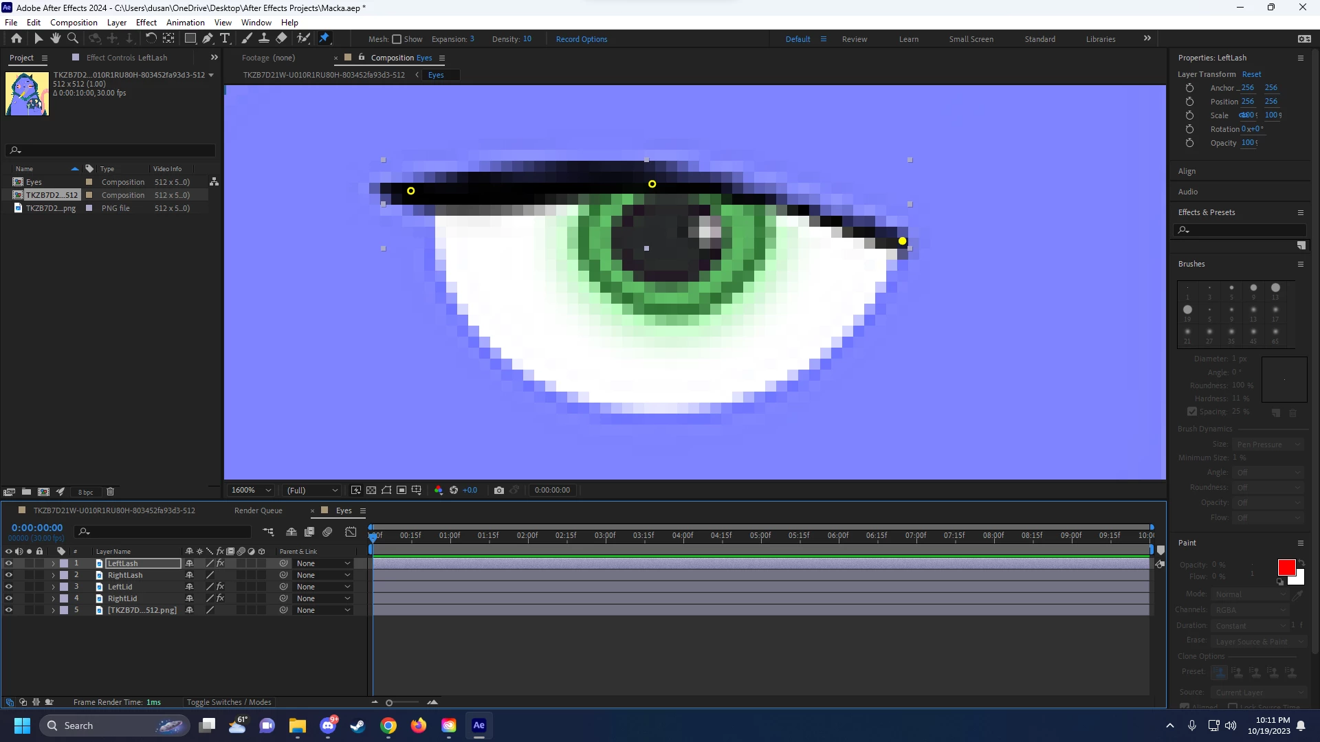The height and width of the screenshot is (742, 1320).
Task: Open the Full resolution dropdown
Action: [312, 490]
